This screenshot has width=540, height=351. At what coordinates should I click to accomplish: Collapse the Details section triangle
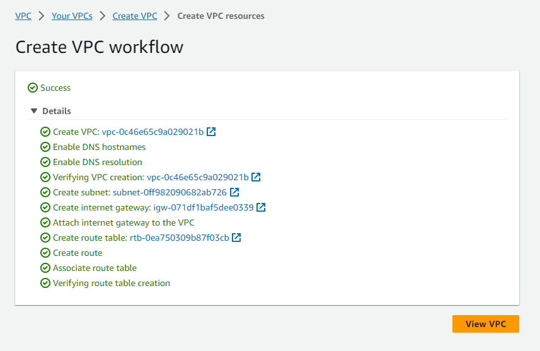(33, 111)
